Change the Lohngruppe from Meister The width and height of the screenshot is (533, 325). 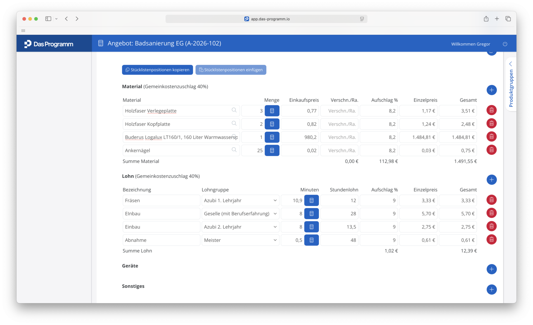coord(240,240)
